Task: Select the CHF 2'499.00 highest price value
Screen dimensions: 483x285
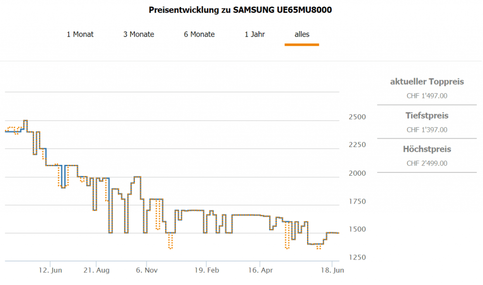Action: pos(427,163)
